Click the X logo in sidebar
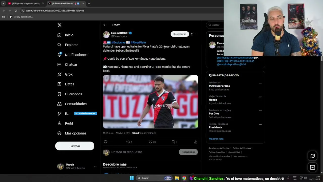 pyautogui.click(x=60, y=25)
